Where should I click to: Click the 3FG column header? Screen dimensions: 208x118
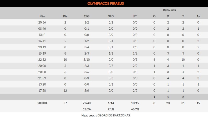[111, 16]
